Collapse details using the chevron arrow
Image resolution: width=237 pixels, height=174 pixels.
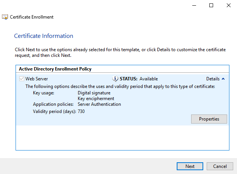pyautogui.click(x=223, y=79)
